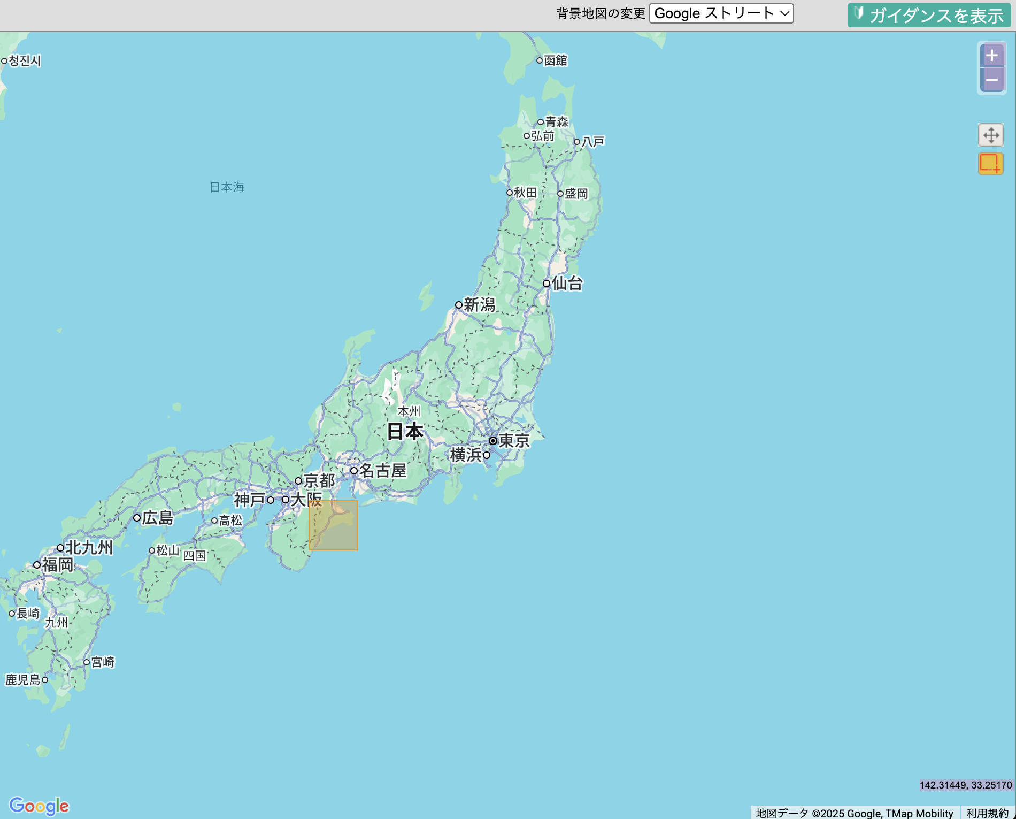Open the background map dropdown
The width and height of the screenshot is (1016, 819).
coord(721,13)
